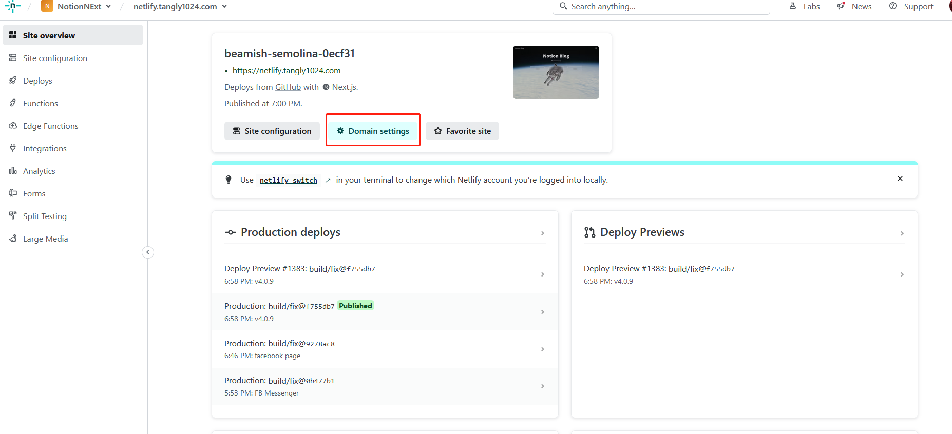
Task: Click the external-link arrow after netlify switch
Action: [x=328, y=180]
